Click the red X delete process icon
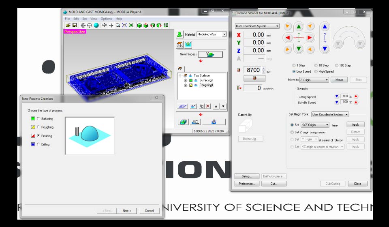Image resolution: width=389 pixels, height=227 pixels. [208, 106]
